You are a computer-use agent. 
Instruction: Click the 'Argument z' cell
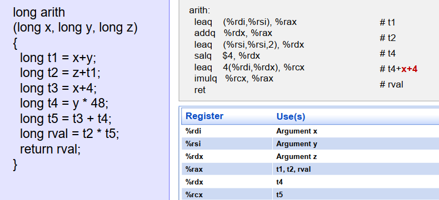click(356, 156)
